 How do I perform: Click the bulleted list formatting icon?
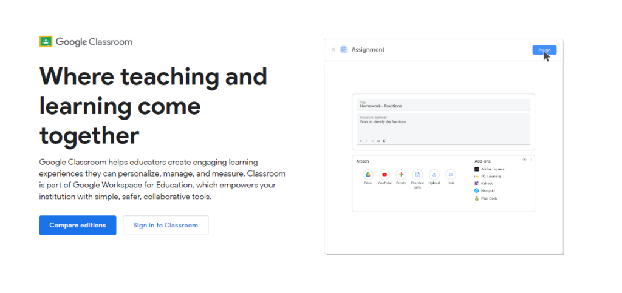tap(378, 141)
